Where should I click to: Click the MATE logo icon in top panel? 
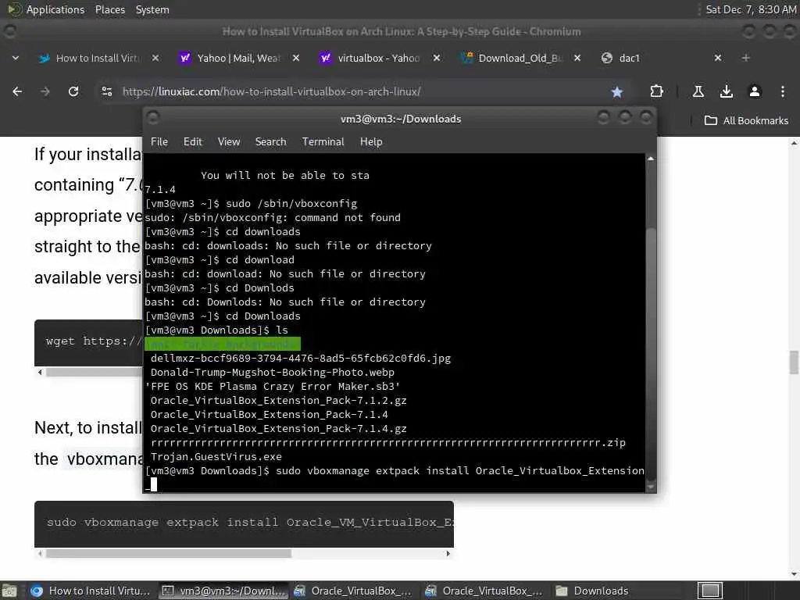tap(14, 9)
